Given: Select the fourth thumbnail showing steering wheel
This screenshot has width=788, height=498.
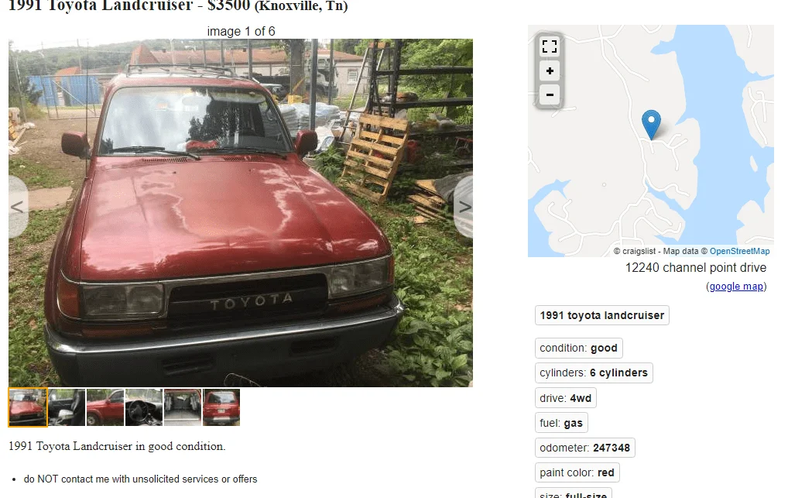Looking at the screenshot, I should coord(144,407).
